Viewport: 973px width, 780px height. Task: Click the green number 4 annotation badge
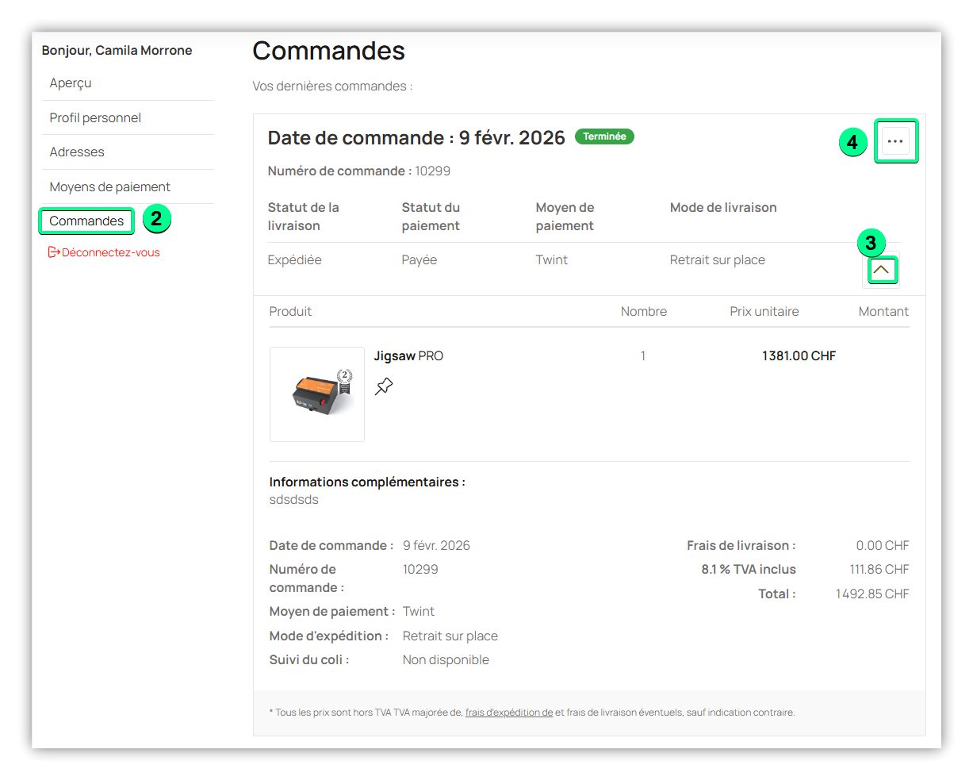852,142
